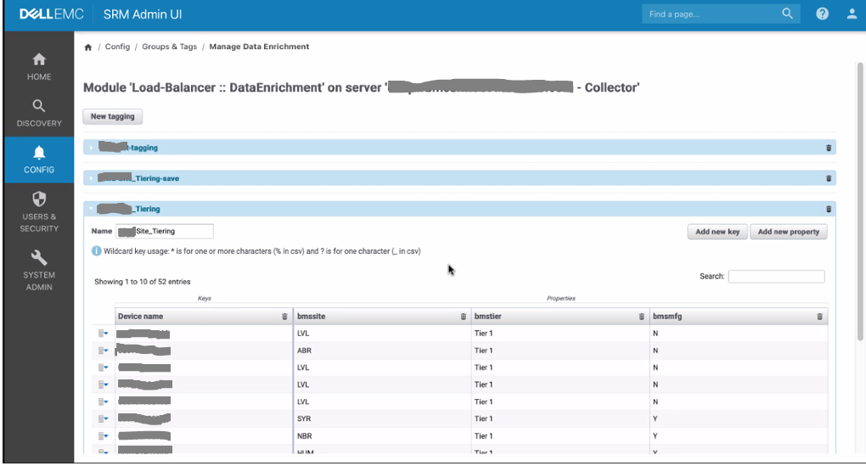The image size is (866, 466).
Task: Remove the bmstier property column
Action: pos(641,317)
